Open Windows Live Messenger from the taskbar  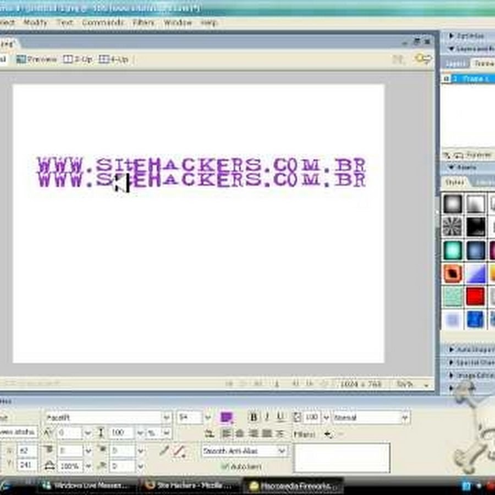click(85, 485)
